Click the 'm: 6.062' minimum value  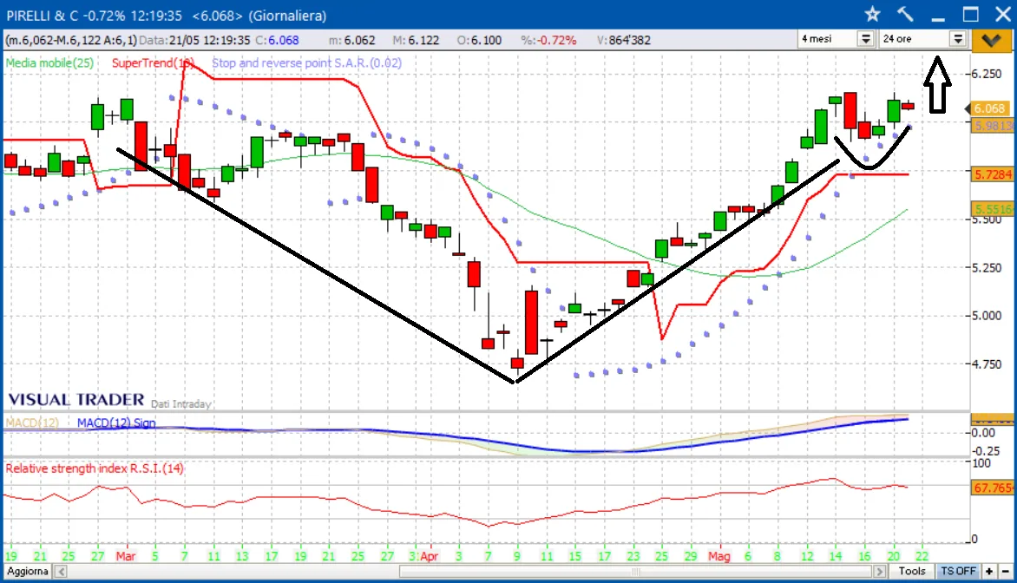coord(352,40)
